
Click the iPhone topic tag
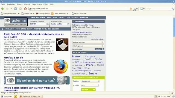click(x=89, y=65)
